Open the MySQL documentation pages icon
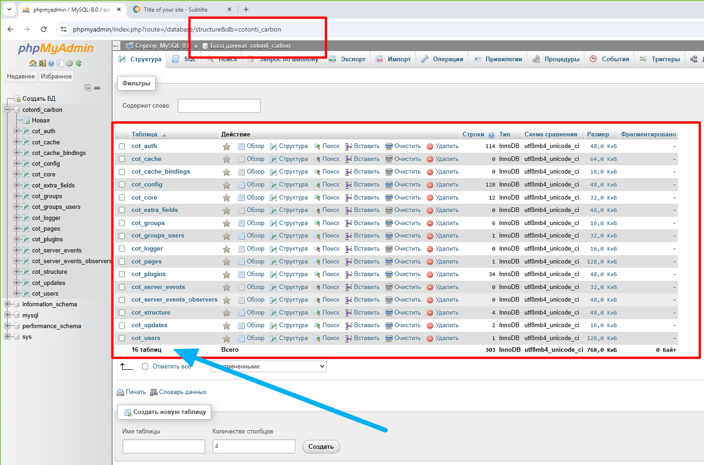This screenshot has width=704, height=465. [x=60, y=63]
